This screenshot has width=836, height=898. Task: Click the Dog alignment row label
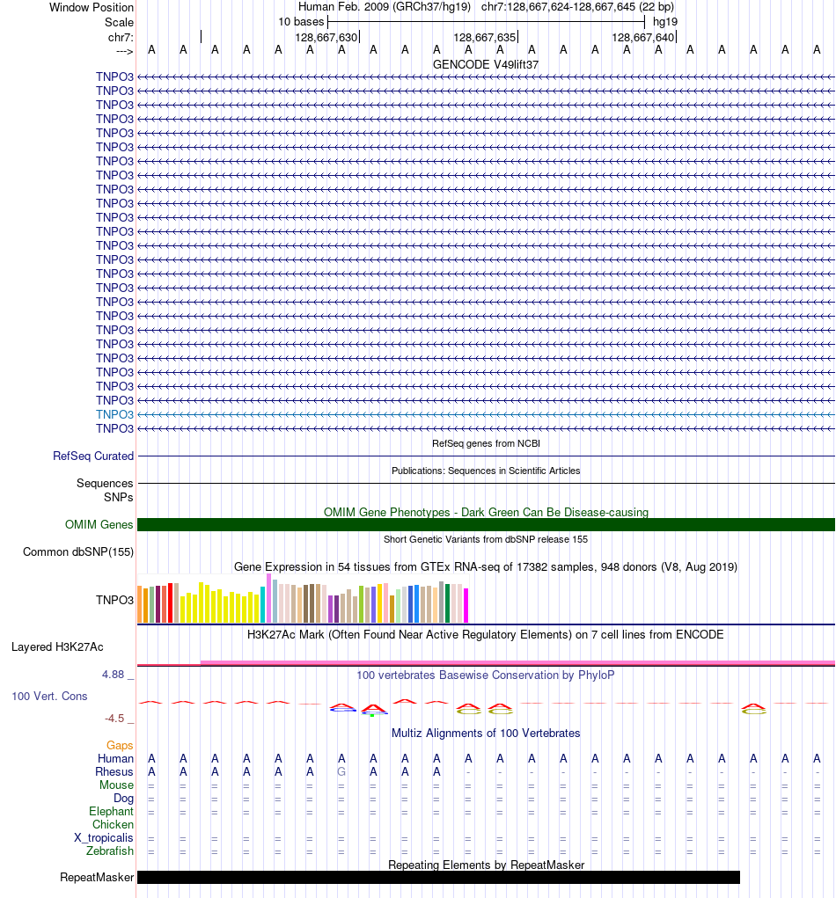[123, 798]
